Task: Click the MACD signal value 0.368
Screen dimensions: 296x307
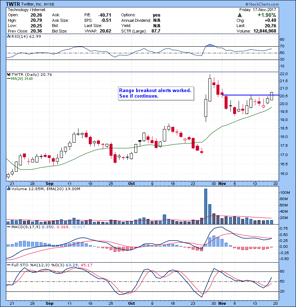Action: (x=63, y=227)
